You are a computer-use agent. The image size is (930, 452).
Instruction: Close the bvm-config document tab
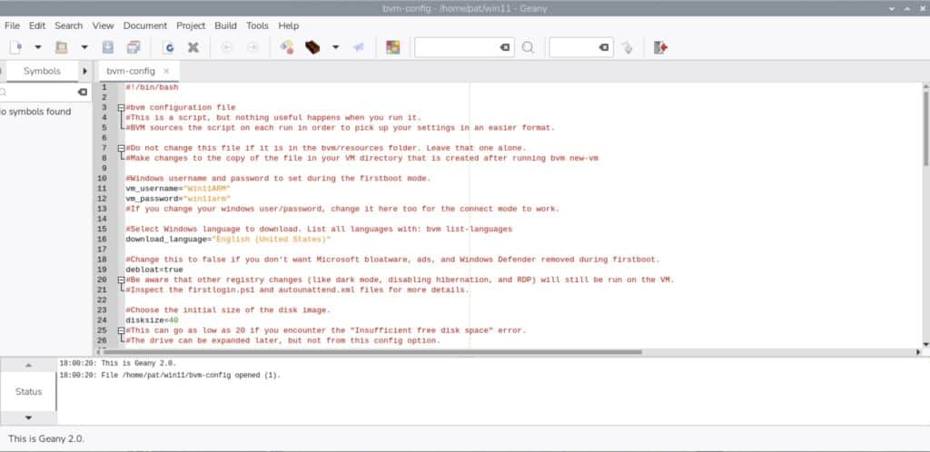(x=167, y=71)
